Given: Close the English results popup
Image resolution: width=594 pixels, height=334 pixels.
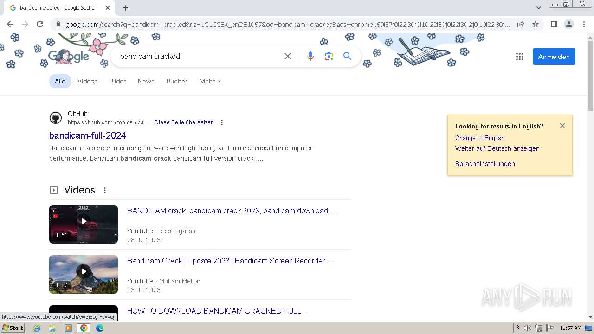Looking at the screenshot, I should (562, 126).
